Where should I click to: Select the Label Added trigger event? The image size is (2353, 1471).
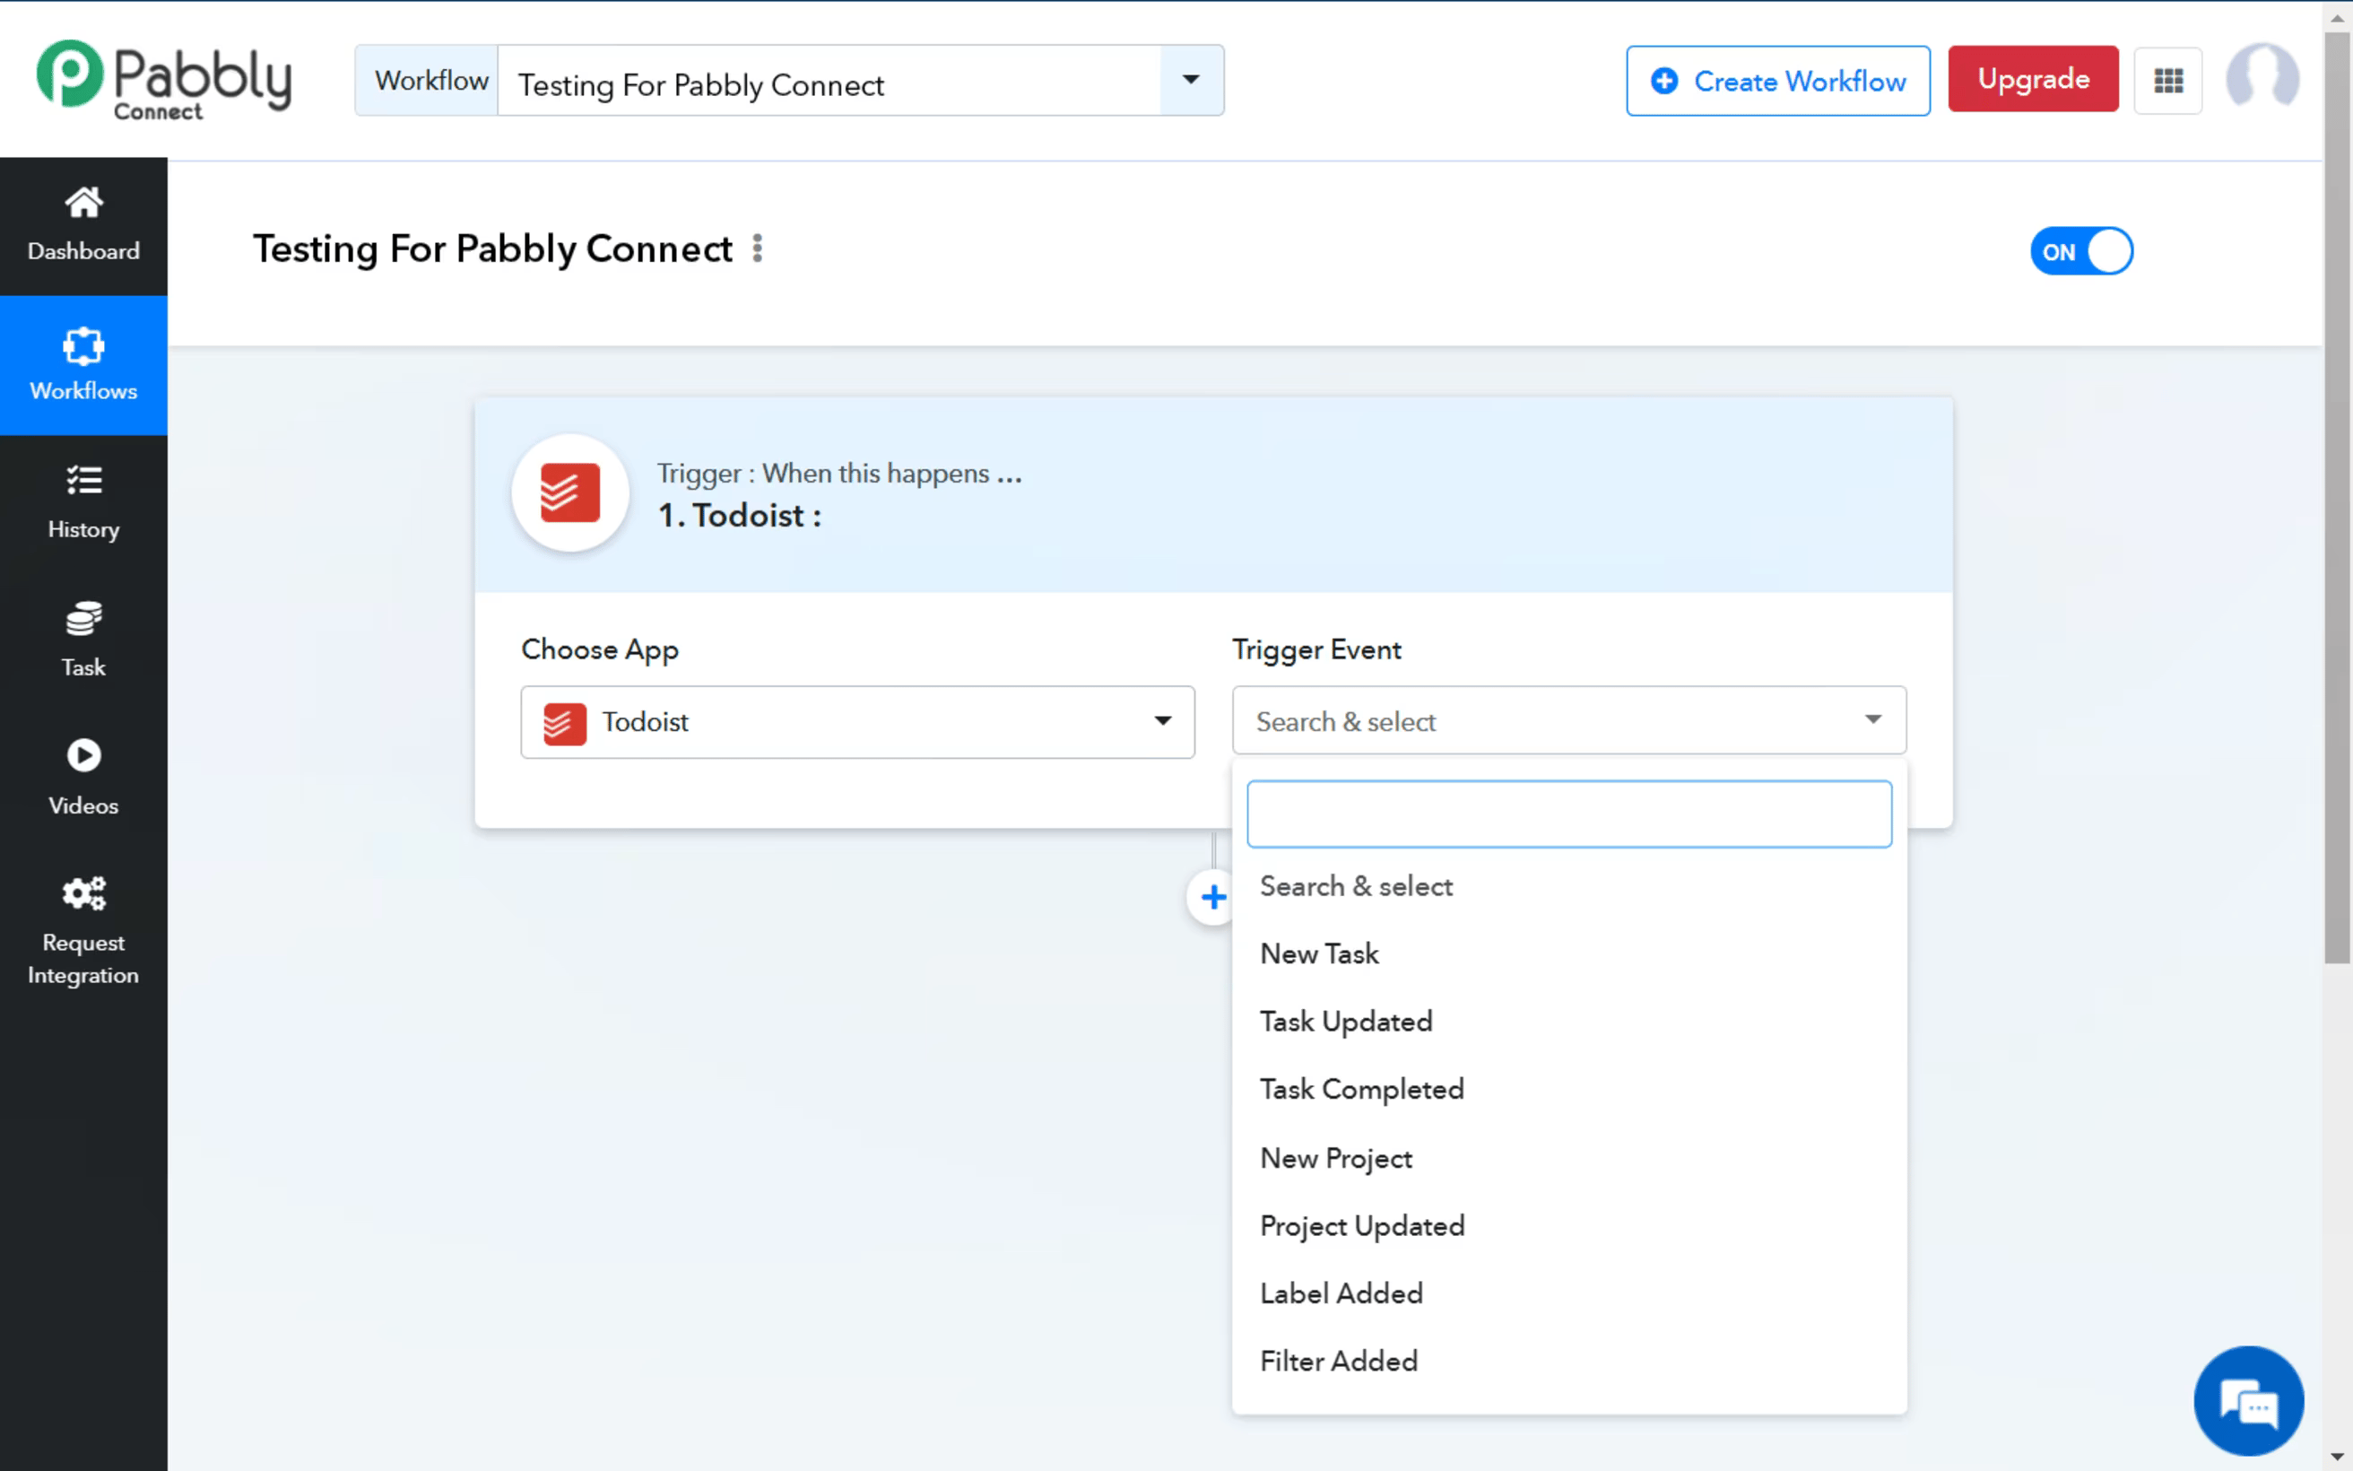point(1568,1293)
